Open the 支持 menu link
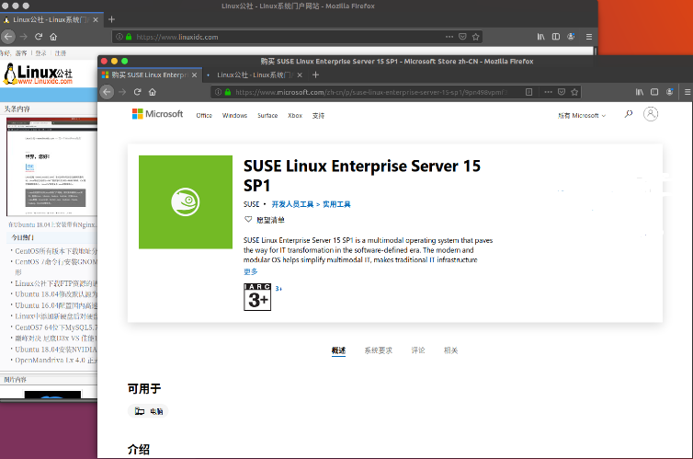Image resolution: width=693 pixels, height=459 pixels. tap(318, 115)
